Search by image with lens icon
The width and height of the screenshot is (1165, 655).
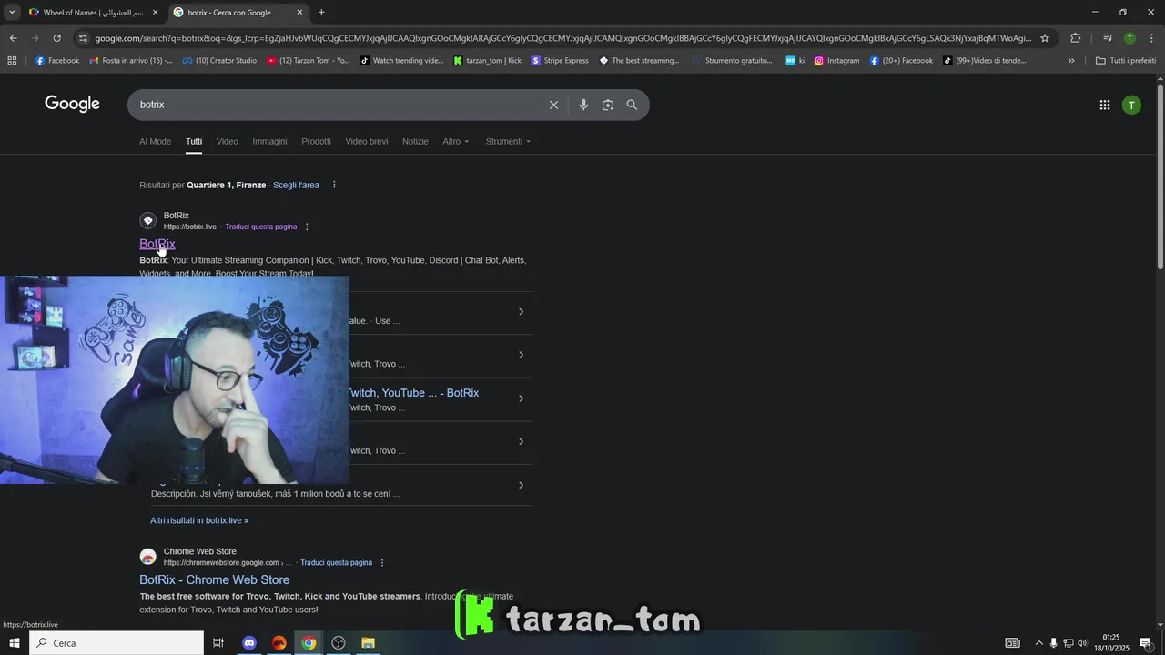(608, 105)
